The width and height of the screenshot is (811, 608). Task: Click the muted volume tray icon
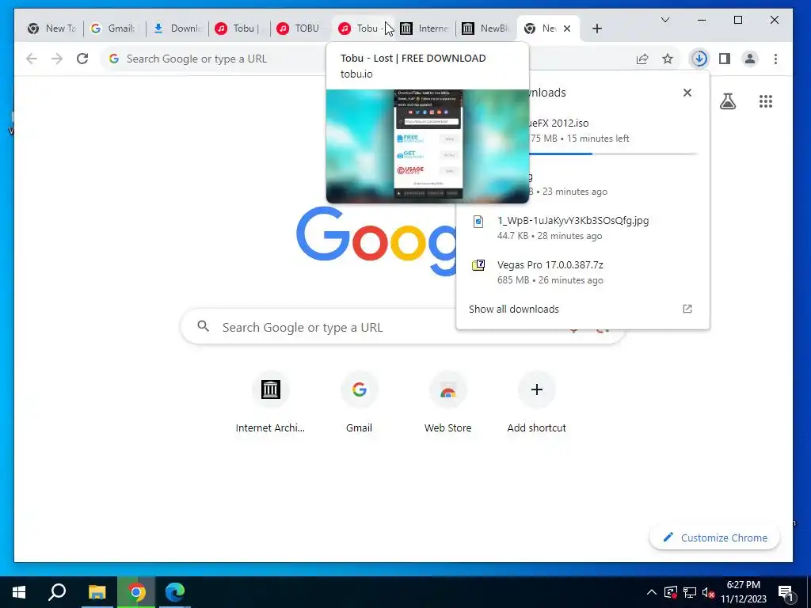(x=708, y=592)
